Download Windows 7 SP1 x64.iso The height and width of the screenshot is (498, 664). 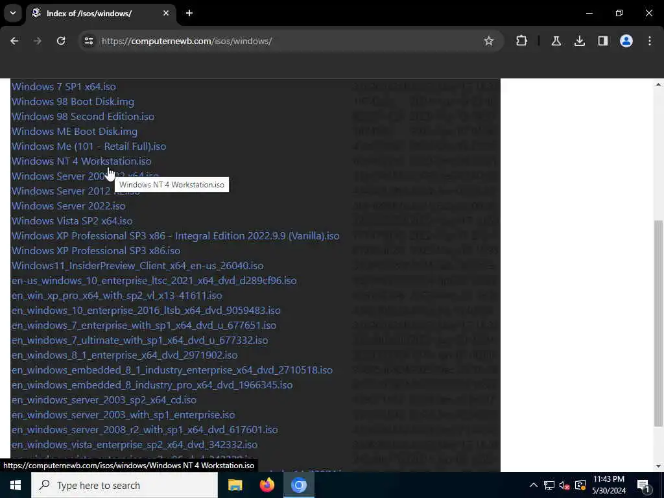64,86
